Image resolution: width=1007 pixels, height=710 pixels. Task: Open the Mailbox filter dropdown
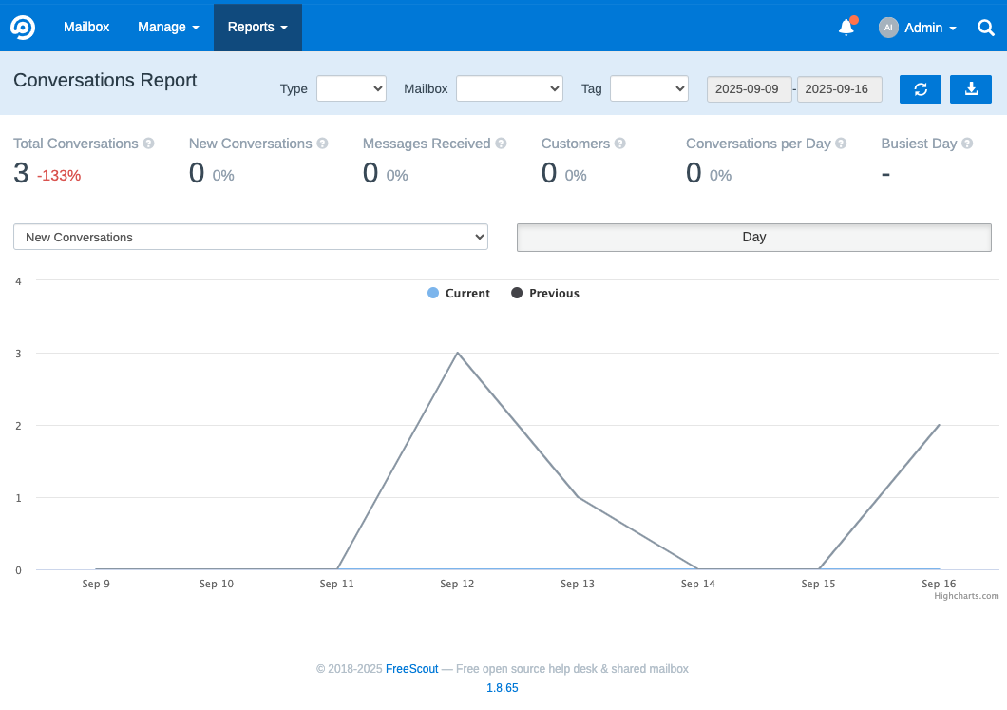(509, 88)
